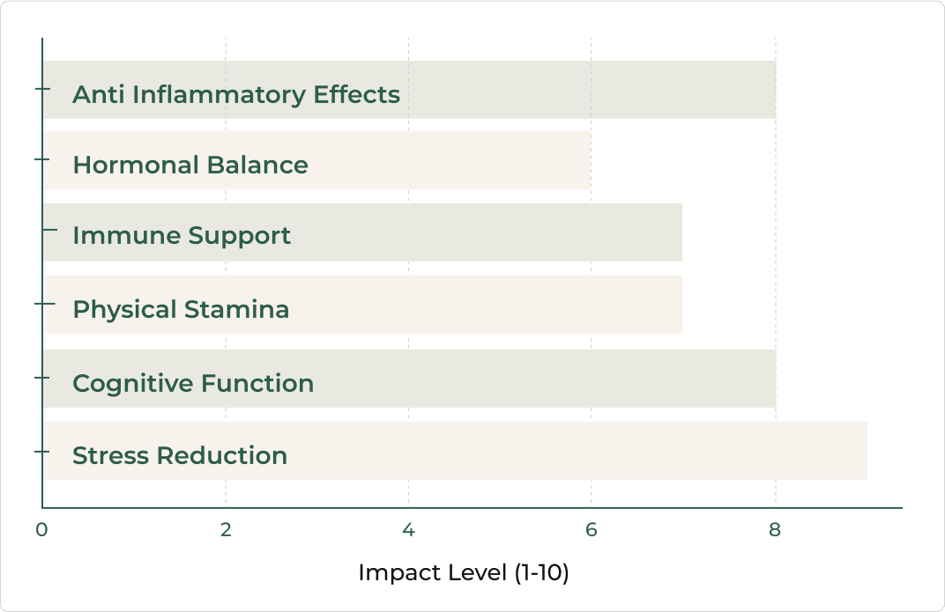Viewport: 945px width, 612px height.
Task: Click the x-axis tick label 0
Action: click(41, 530)
